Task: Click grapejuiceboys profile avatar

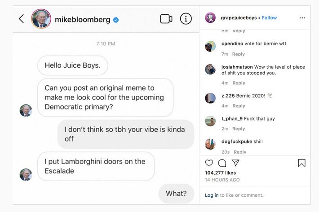Action: (210, 18)
